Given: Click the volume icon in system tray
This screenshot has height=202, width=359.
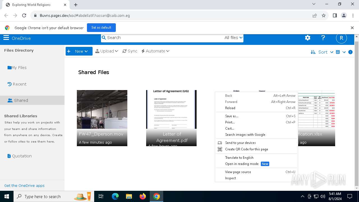Looking at the screenshot, I should click(x=323, y=196).
